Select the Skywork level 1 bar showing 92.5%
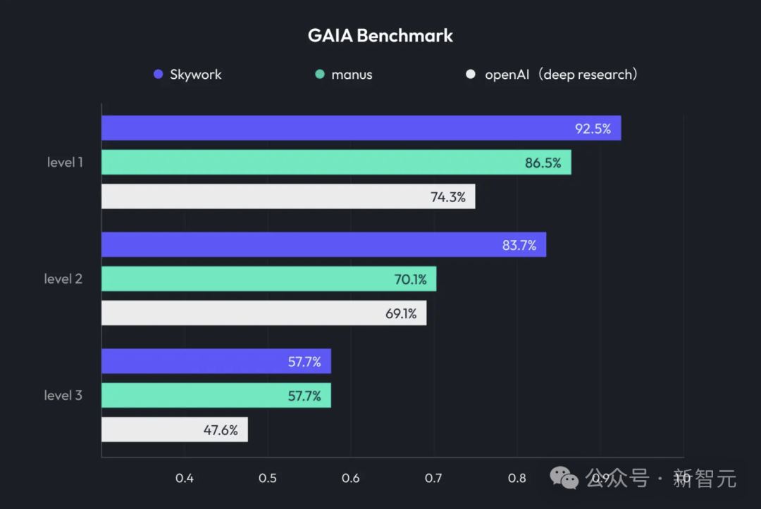 tap(361, 128)
